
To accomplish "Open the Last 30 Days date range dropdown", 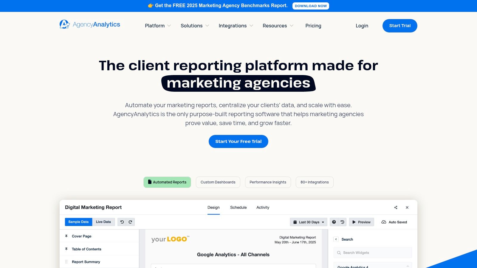I will point(309,222).
